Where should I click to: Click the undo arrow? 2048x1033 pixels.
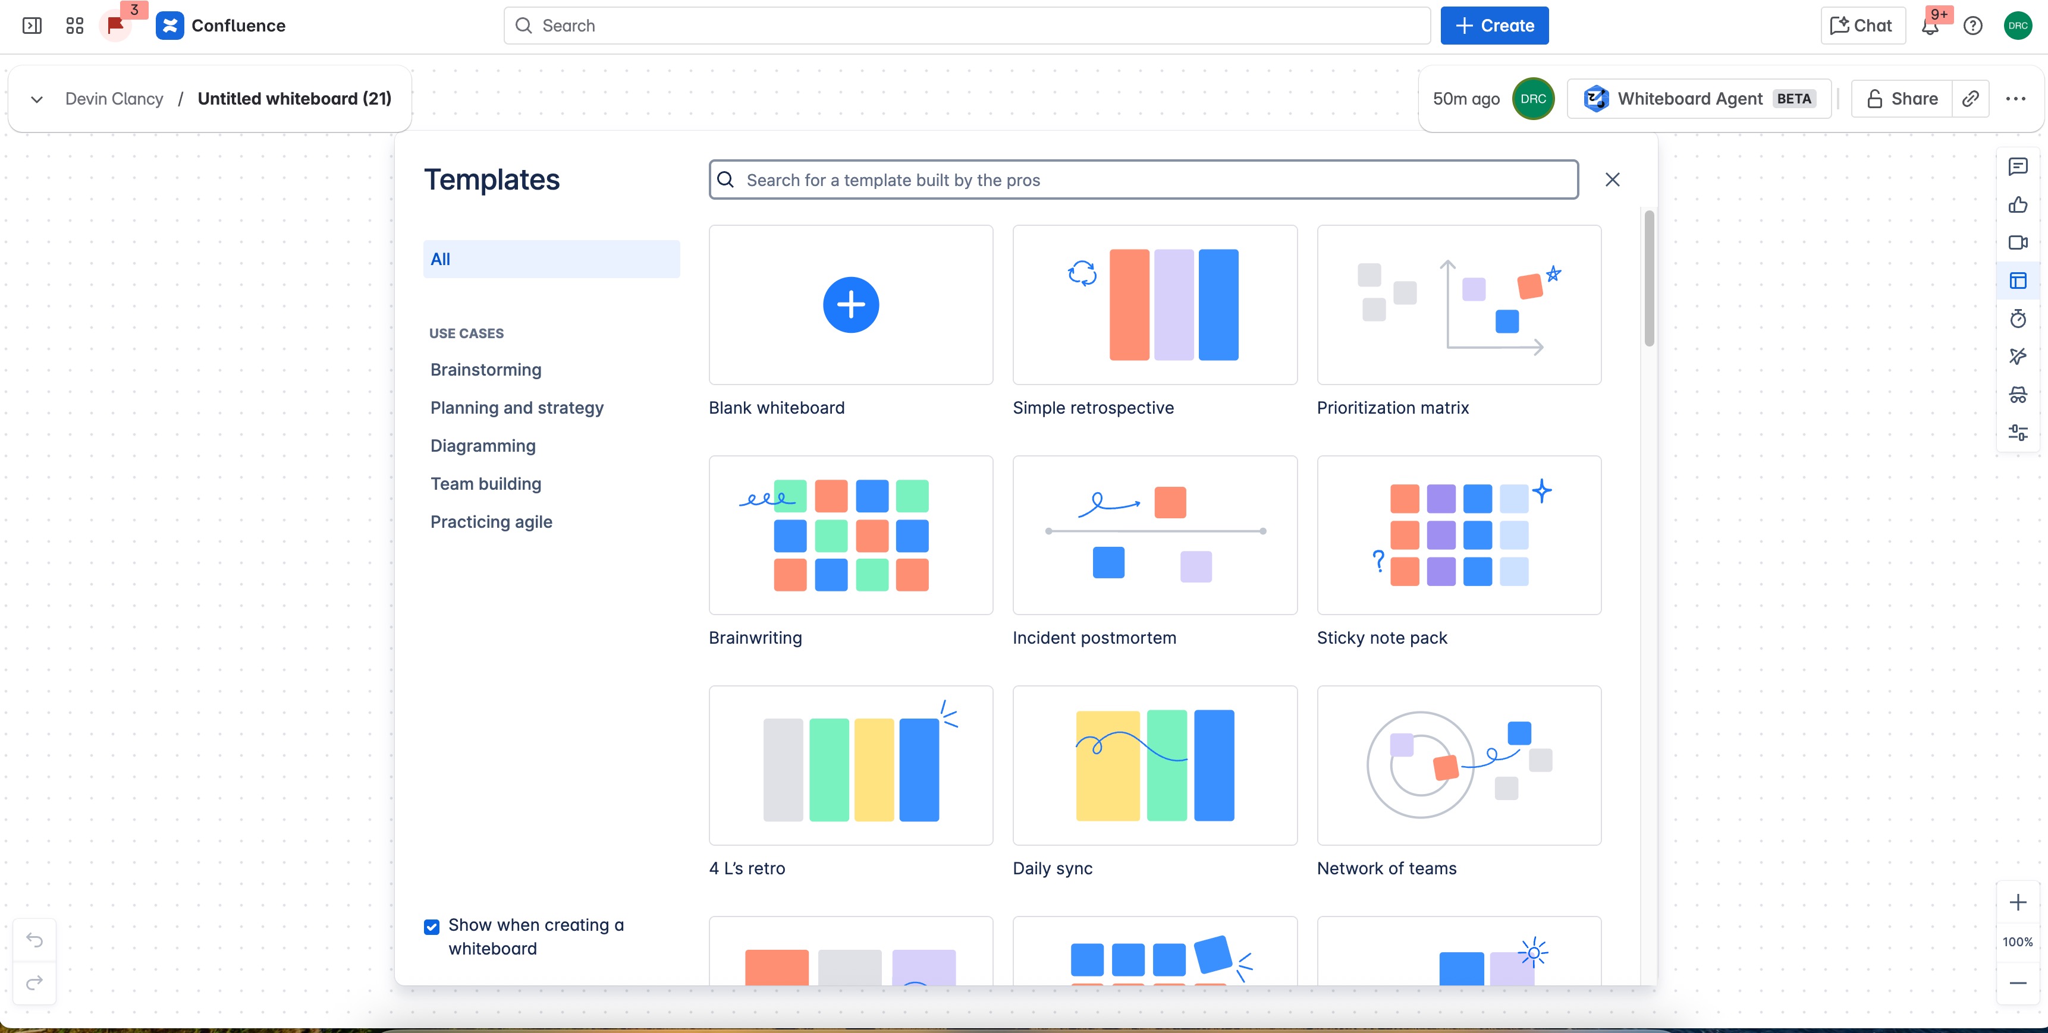(34, 940)
